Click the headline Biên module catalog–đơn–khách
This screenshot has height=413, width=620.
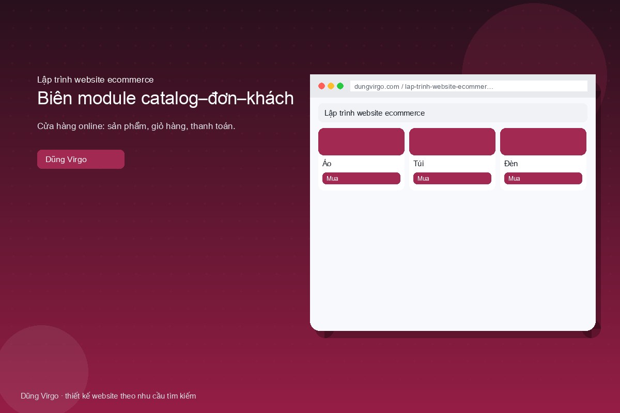coord(165,98)
